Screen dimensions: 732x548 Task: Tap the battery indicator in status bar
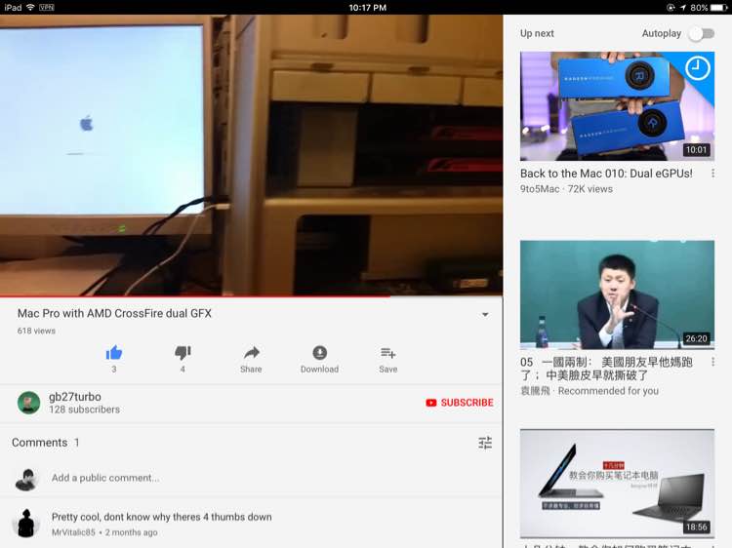[718, 8]
